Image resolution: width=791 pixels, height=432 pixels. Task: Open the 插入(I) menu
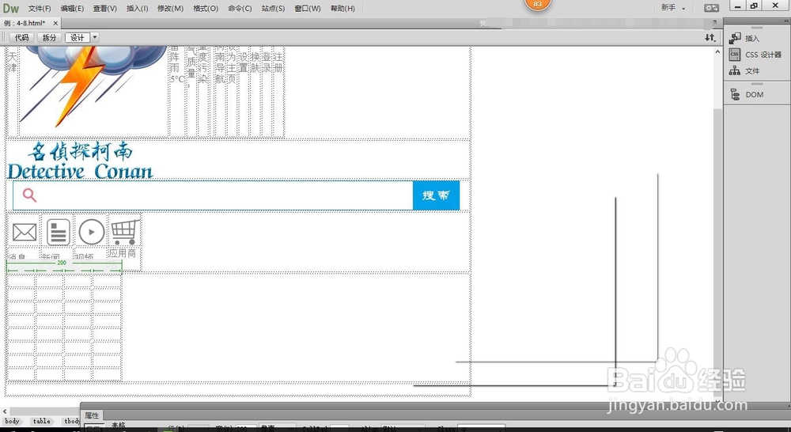(137, 8)
